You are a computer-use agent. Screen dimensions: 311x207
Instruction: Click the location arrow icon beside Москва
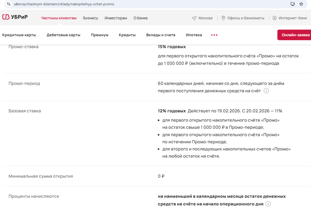[194, 18]
